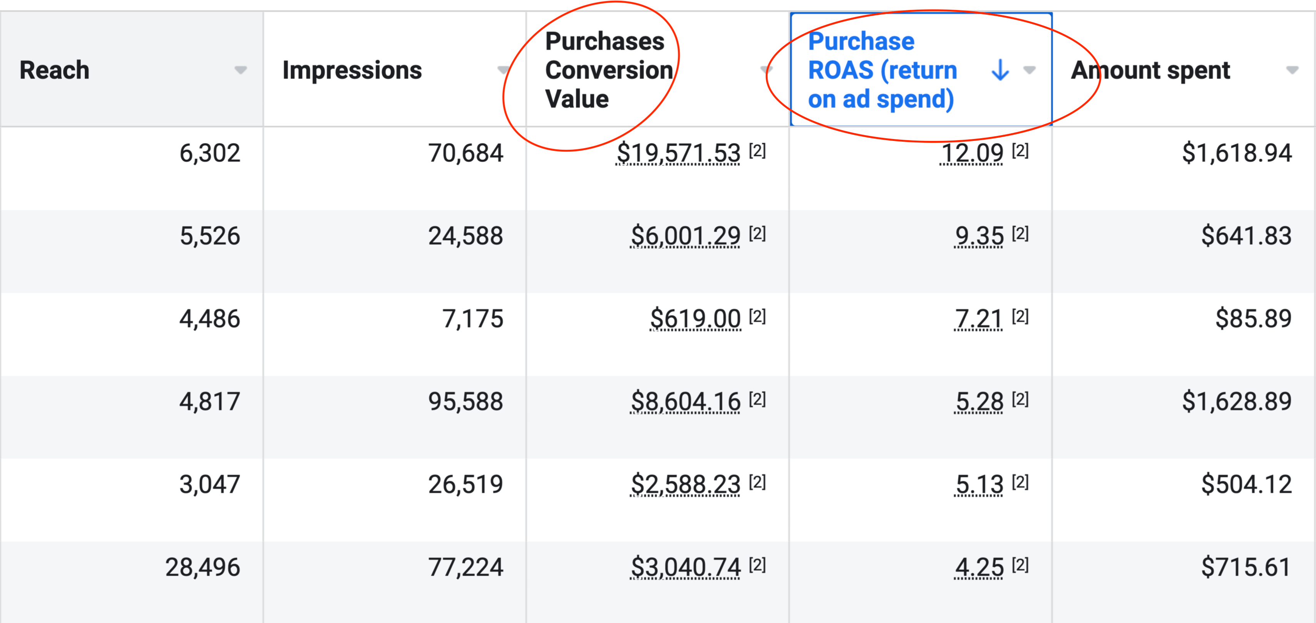Click the [2] footnote next to 5.13
The image size is (1316, 623).
(x=1020, y=482)
